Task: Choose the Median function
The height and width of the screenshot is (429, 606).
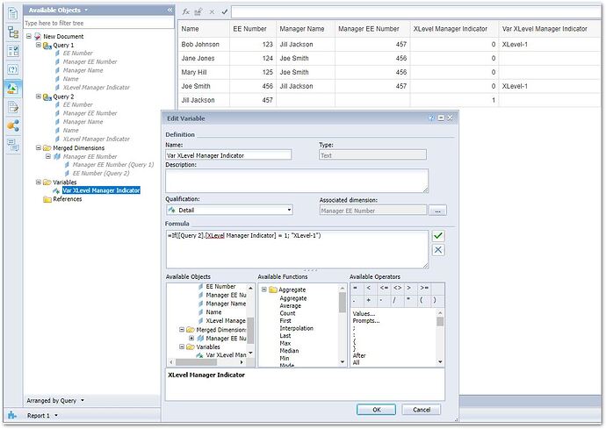Action: 289,351
